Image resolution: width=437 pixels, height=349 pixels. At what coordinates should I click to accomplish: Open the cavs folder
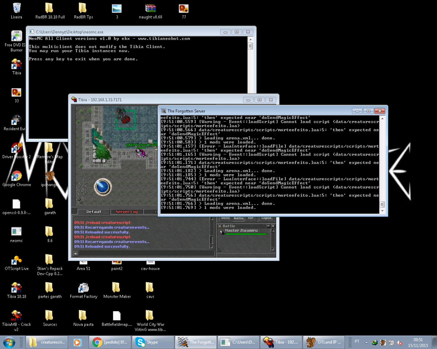[150, 290]
